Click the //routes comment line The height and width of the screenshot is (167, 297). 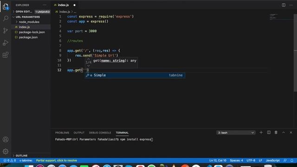75,41
